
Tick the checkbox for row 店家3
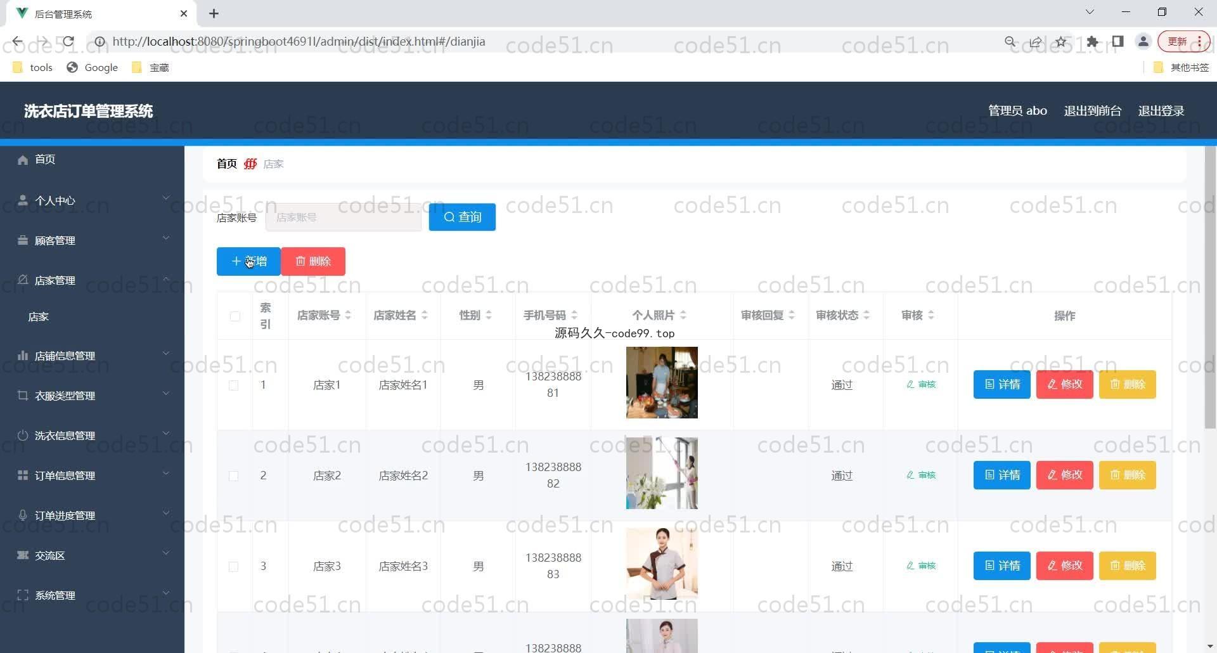233,566
